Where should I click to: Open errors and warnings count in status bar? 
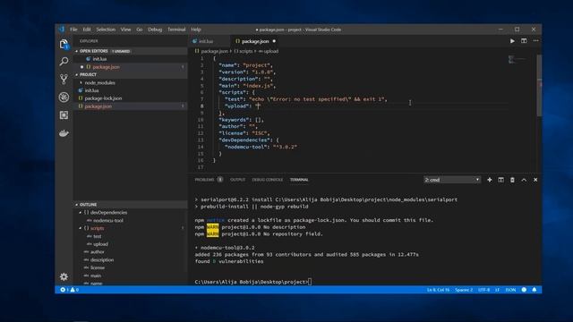(70, 290)
